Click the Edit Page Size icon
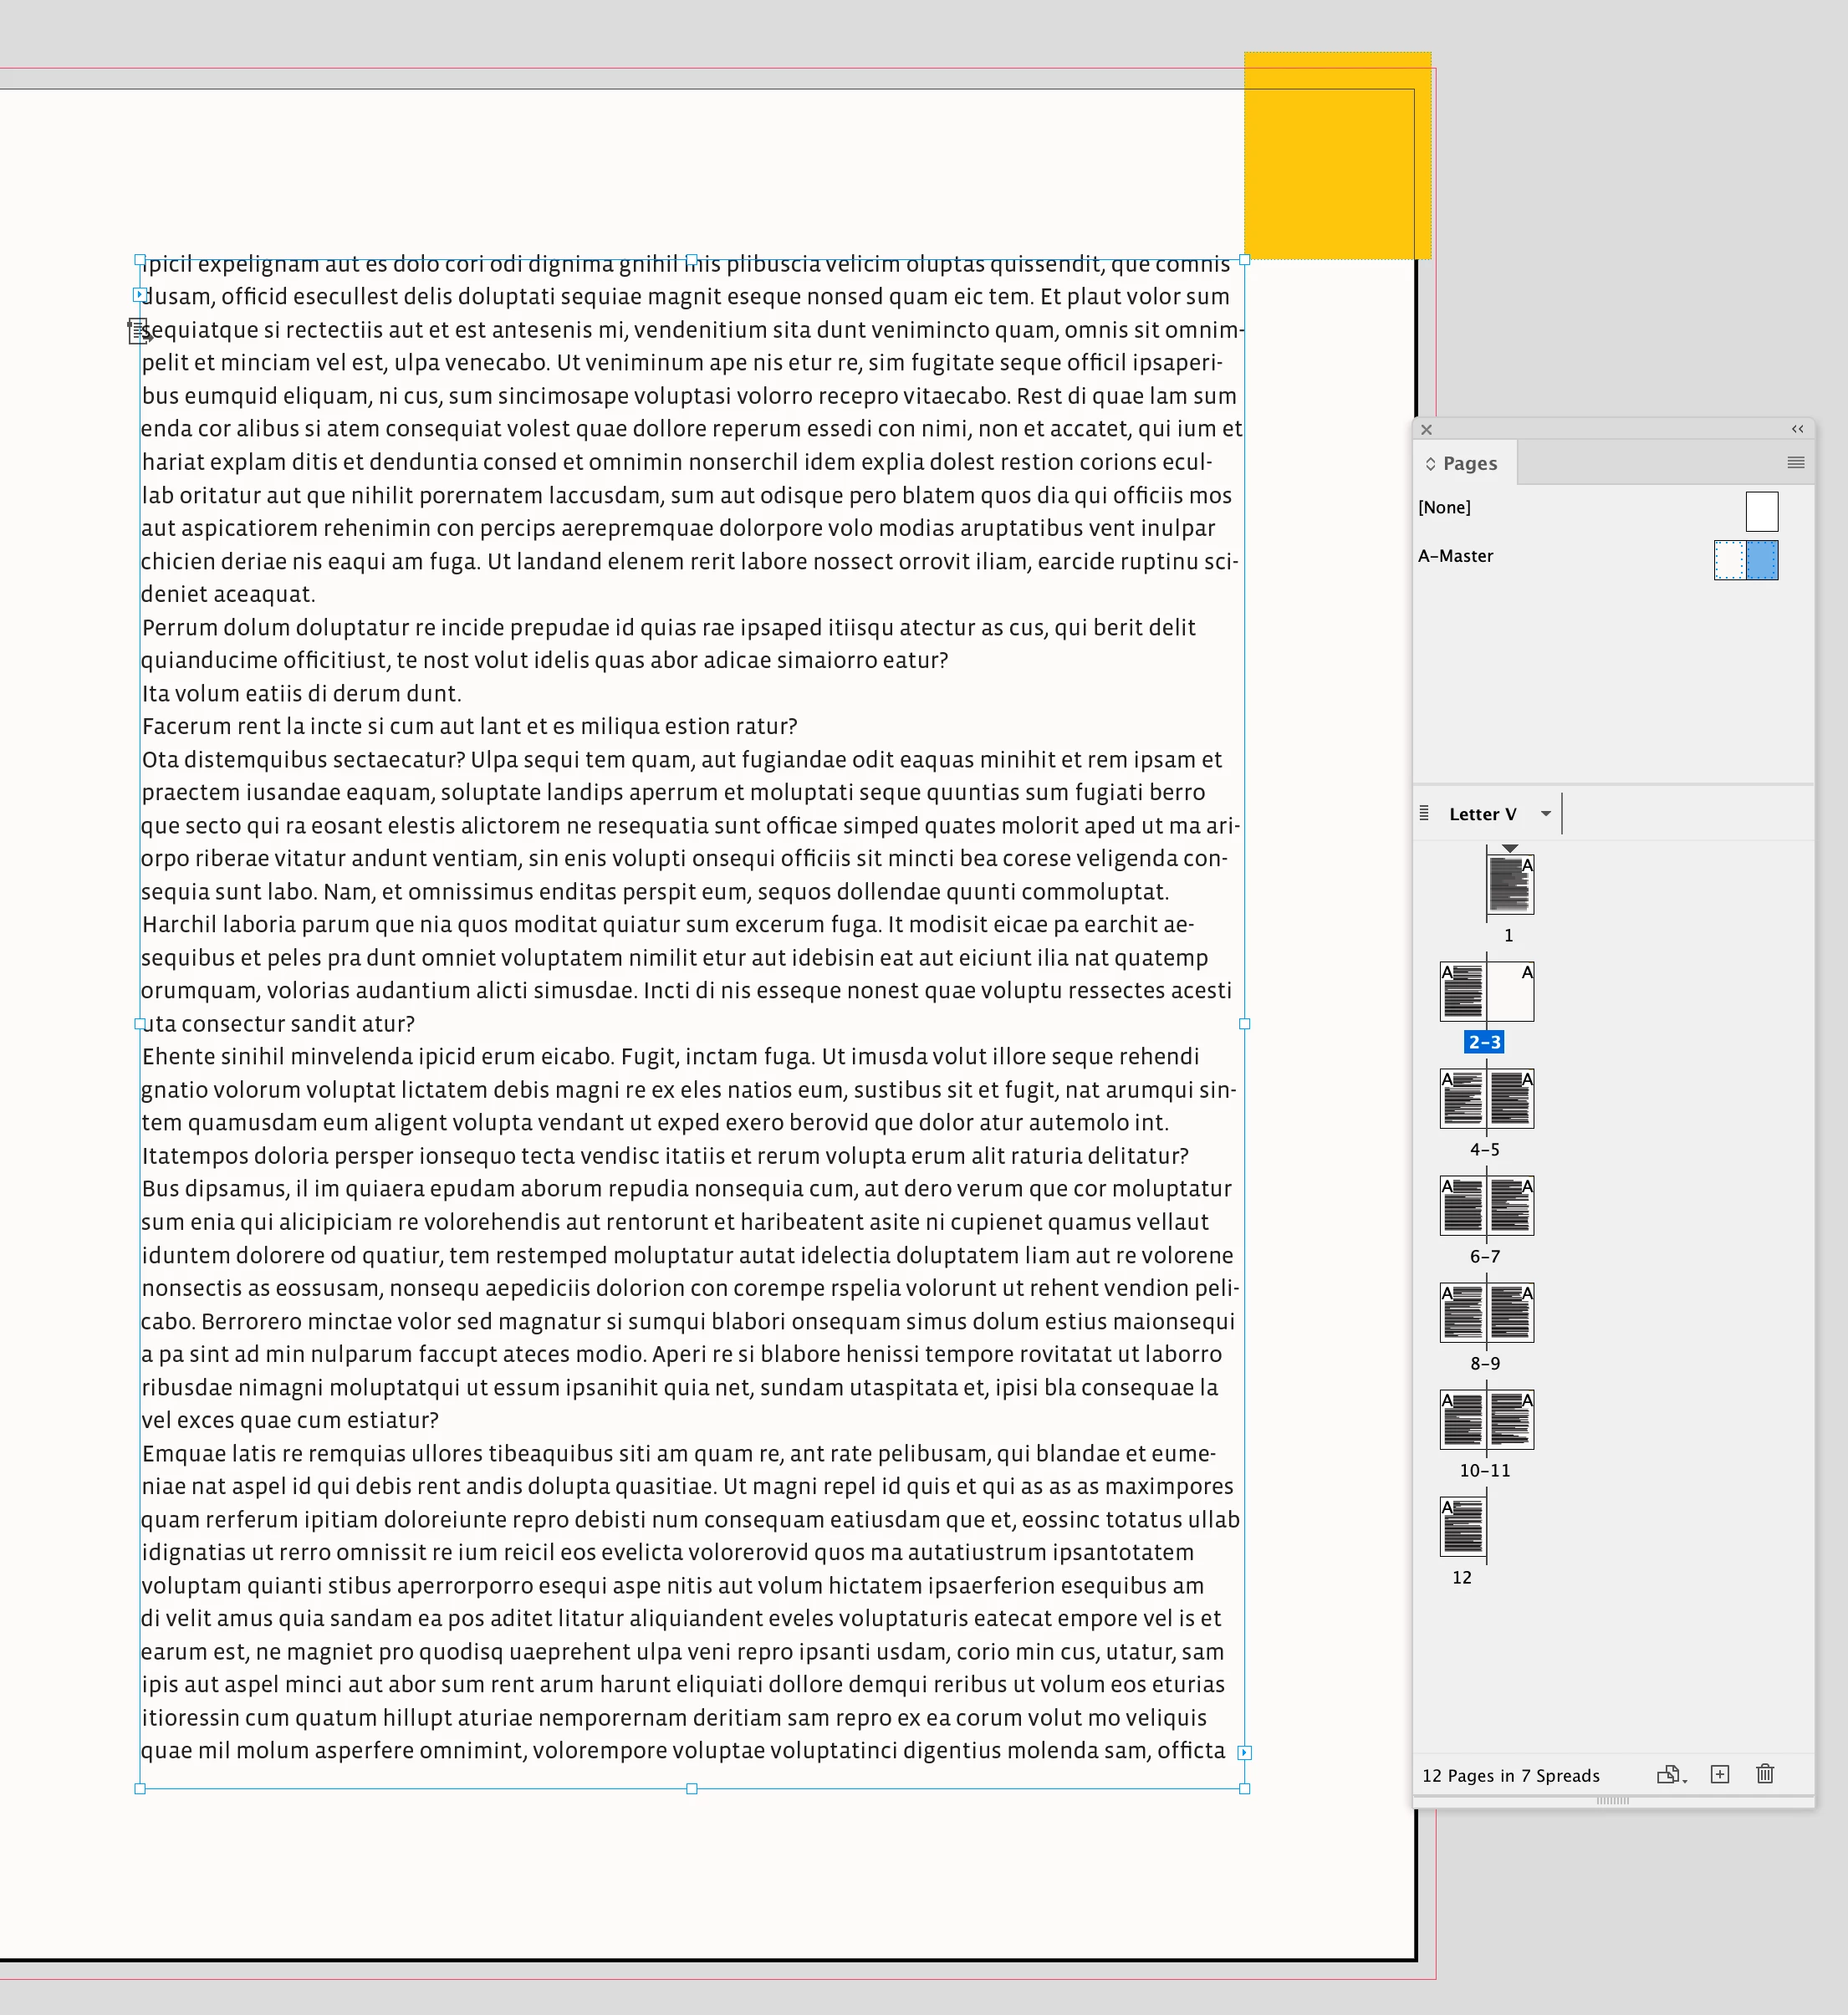The image size is (1848, 2015). pos(1669,1775)
